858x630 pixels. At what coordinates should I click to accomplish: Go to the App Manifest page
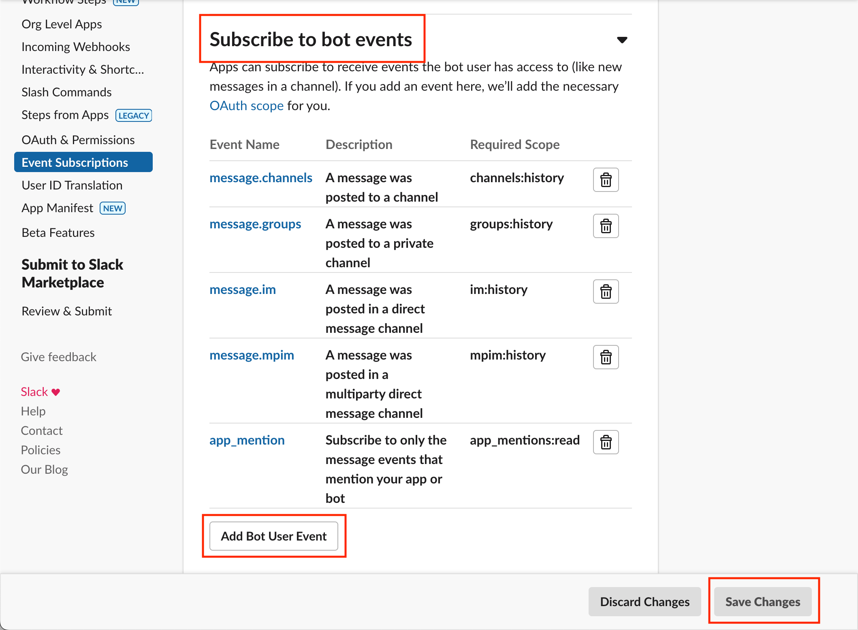pyautogui.click(x=57, y=208)
